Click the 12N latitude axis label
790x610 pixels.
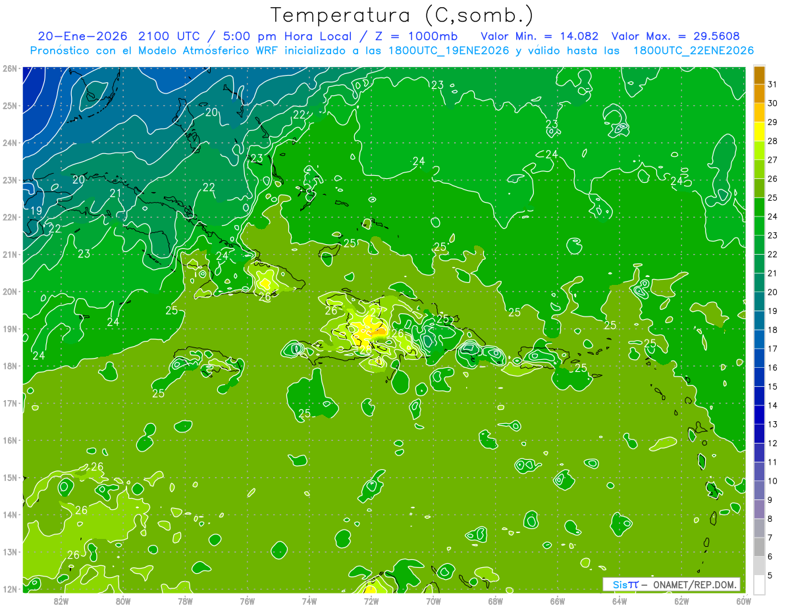point(10,589)
